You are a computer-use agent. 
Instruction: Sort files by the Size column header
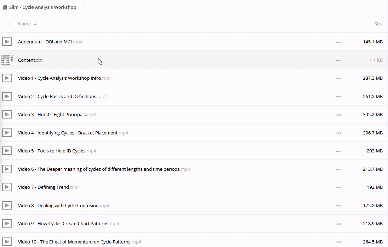(x=378, y=24)
